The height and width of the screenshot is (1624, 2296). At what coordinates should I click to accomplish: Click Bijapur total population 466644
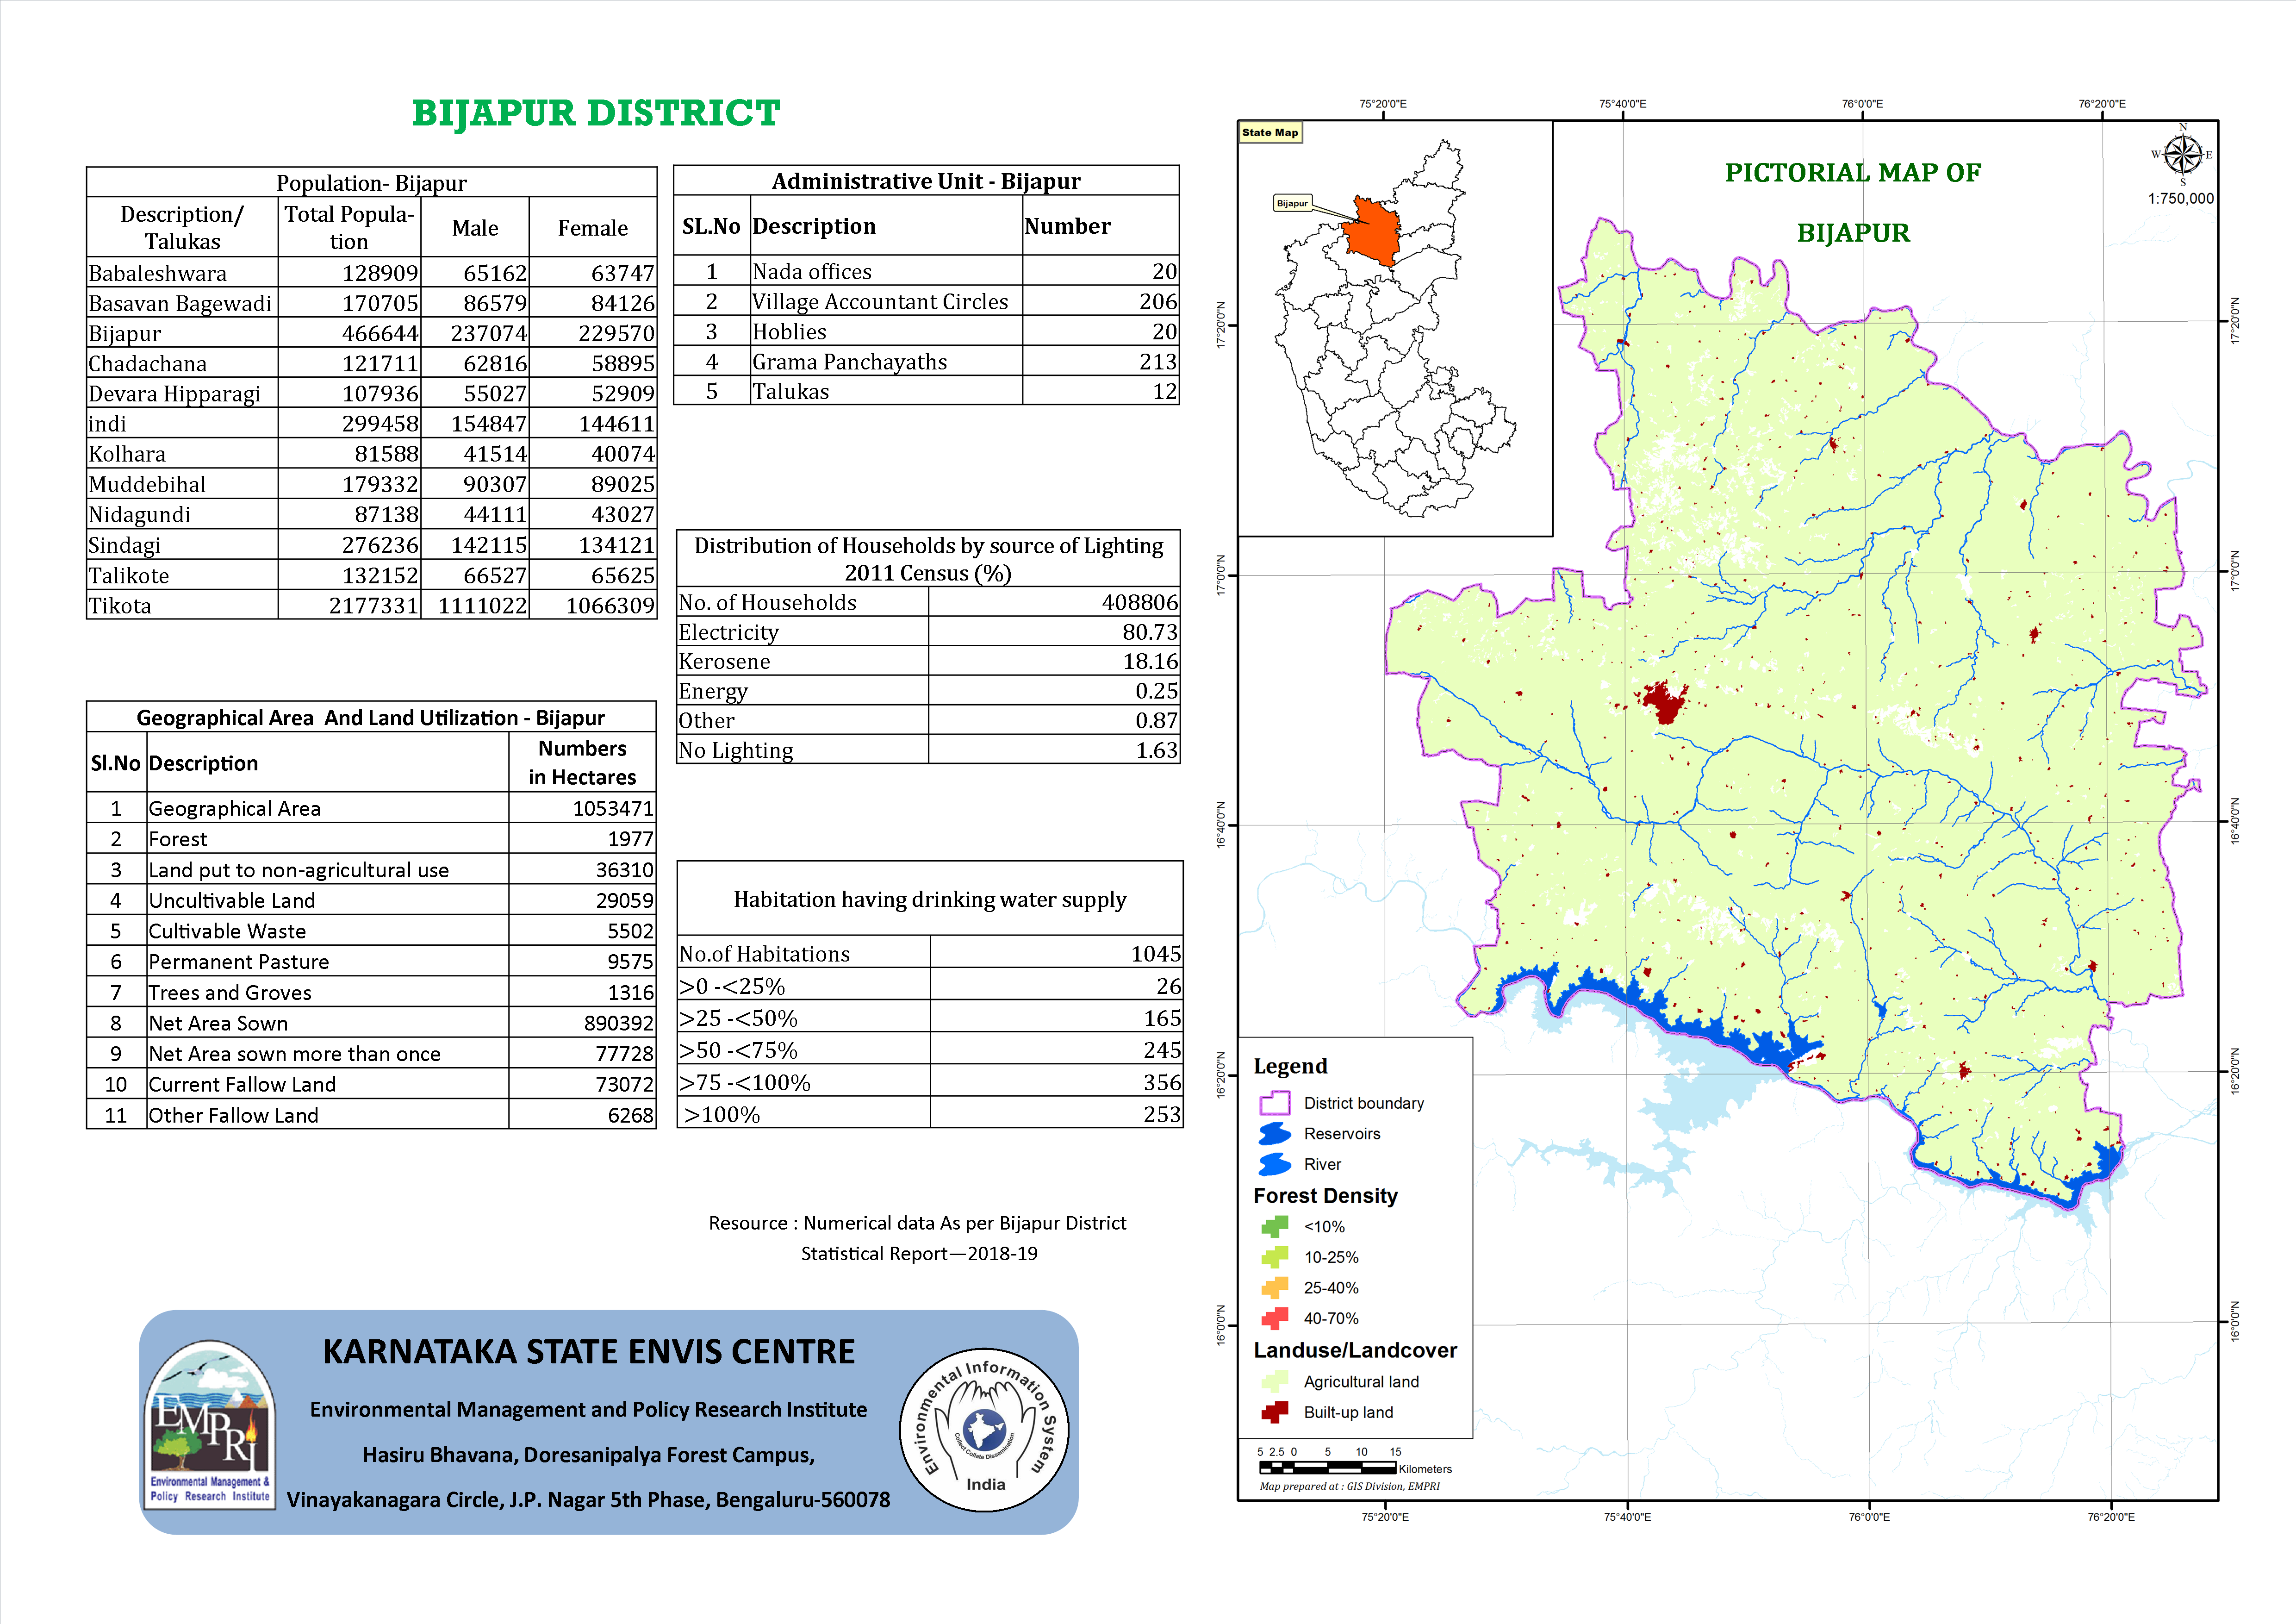tap(380, 333)
